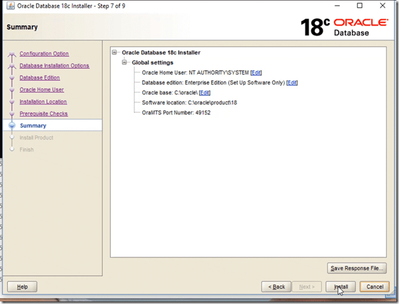
Task: Navigate to the Installation Location step
Action: point(43,102)
